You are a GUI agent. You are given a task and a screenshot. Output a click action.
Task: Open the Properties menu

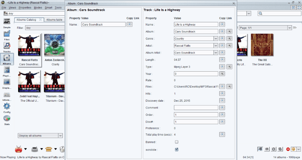point(25,8)
